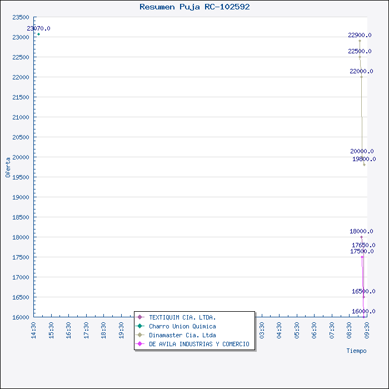Click the chart title Resumen Puja RC-102592
The height and width of the screenshot is (389, 389).
(x=194, y=7)
